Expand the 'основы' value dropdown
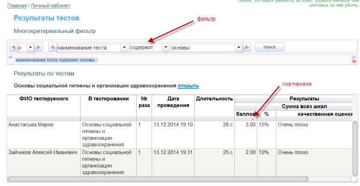The image size is (360, 186). pos(239,47)
